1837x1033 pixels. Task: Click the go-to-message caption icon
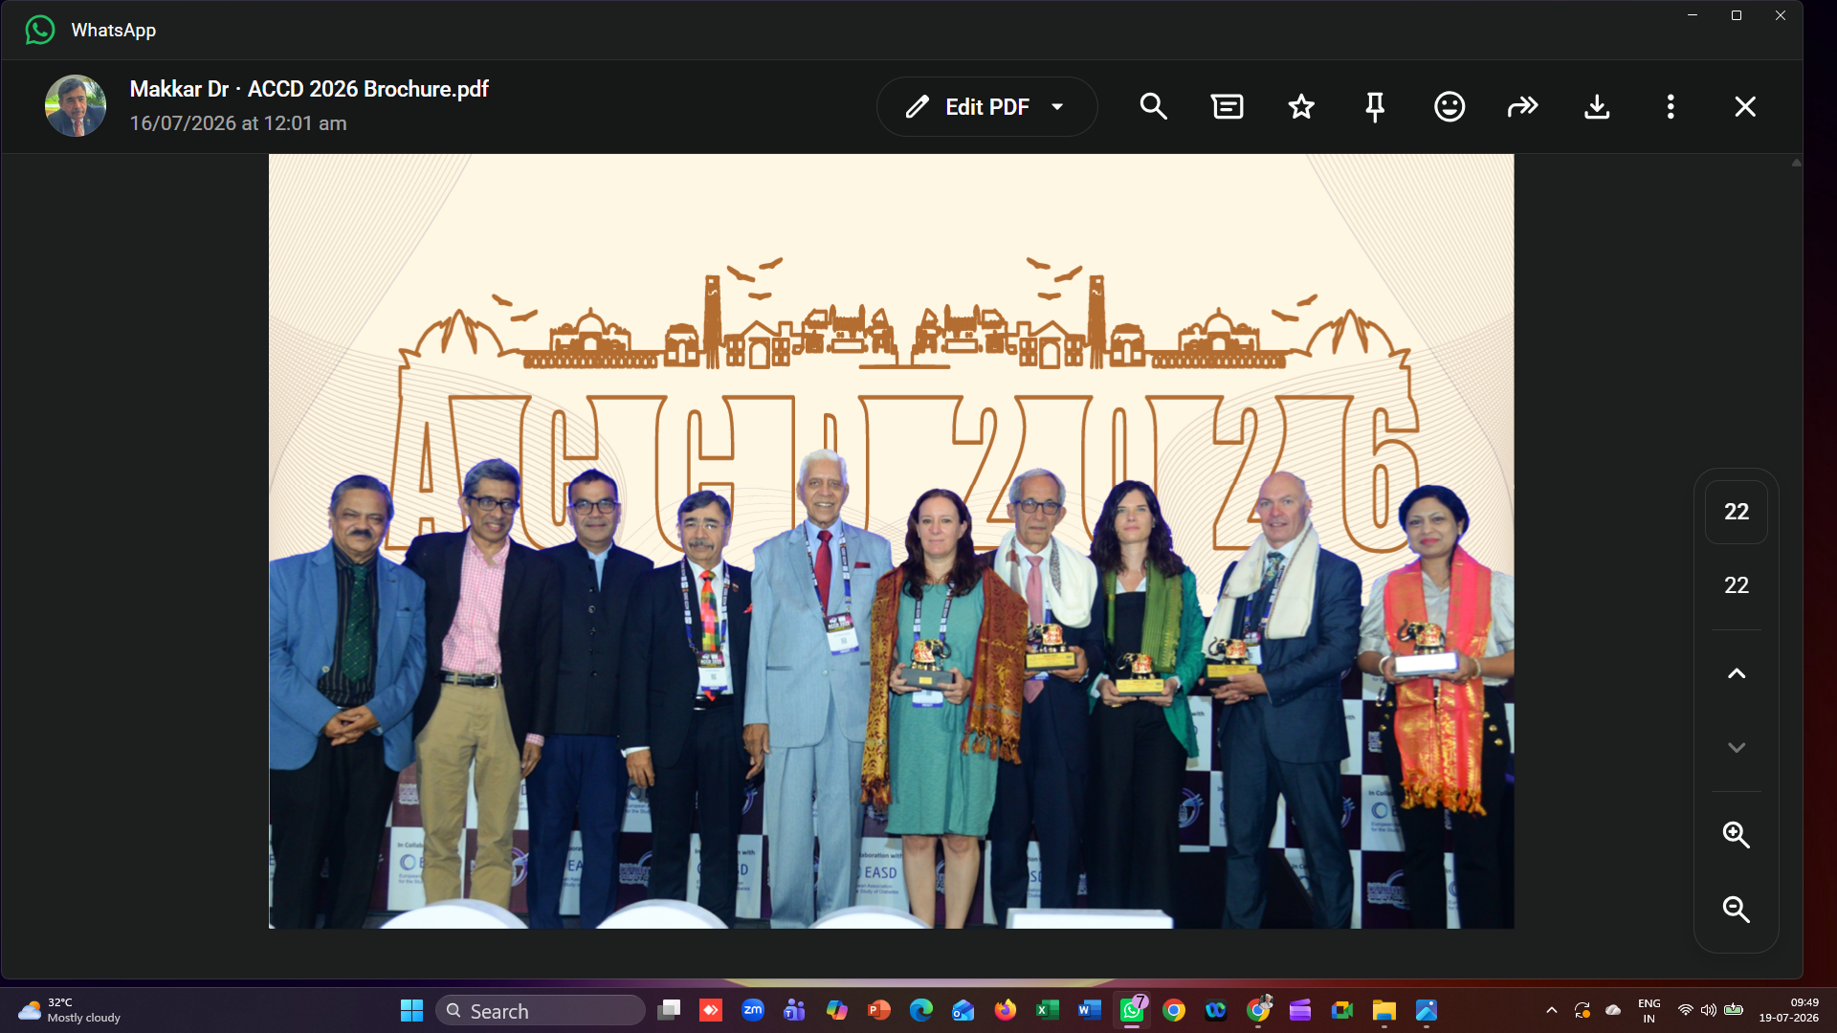click(x=1228, y=106)
